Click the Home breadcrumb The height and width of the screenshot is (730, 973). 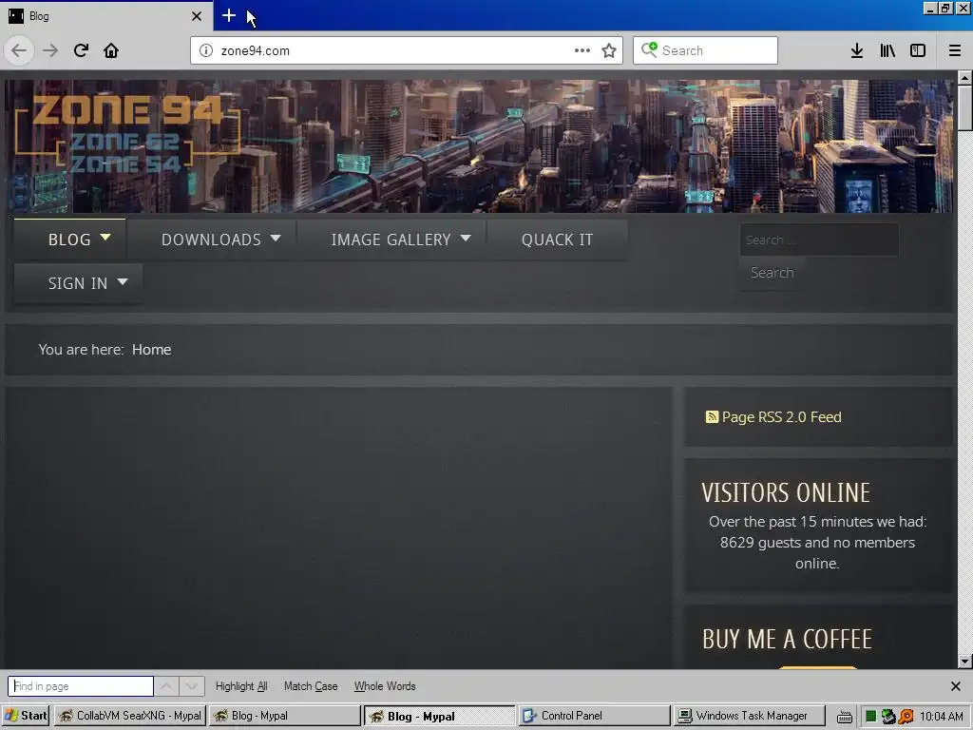tap(151, 350)
